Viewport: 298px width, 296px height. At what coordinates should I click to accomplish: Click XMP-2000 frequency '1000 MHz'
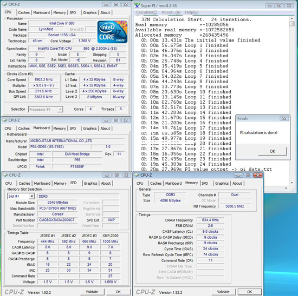coord(111,241)
